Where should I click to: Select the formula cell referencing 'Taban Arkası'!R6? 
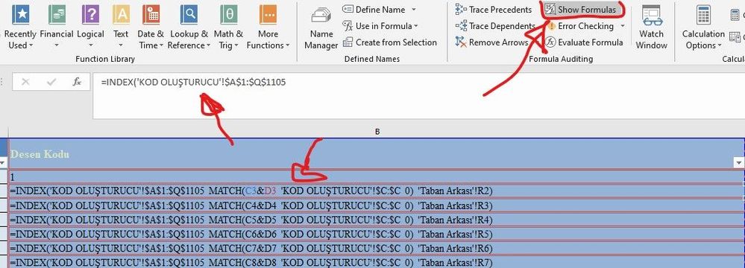click(x=377, y=248)
